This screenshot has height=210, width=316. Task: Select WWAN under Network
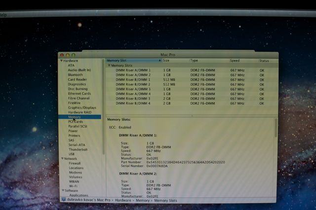(x=74, y=181)
